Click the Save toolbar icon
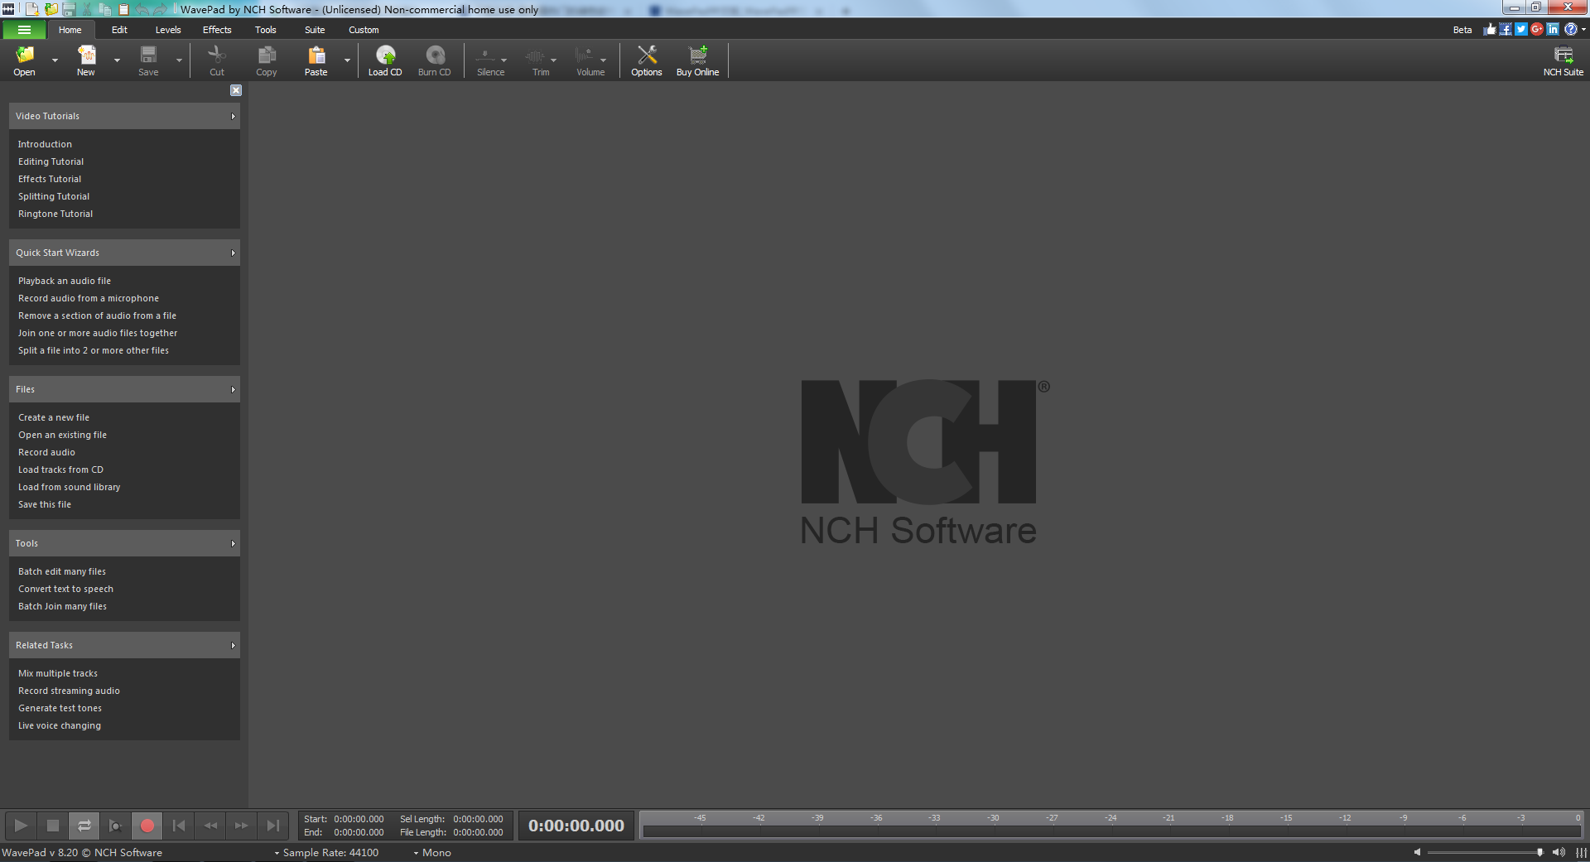Viewport: 1590px width, 862px height. pyautogui.click(x=148, y=55)
